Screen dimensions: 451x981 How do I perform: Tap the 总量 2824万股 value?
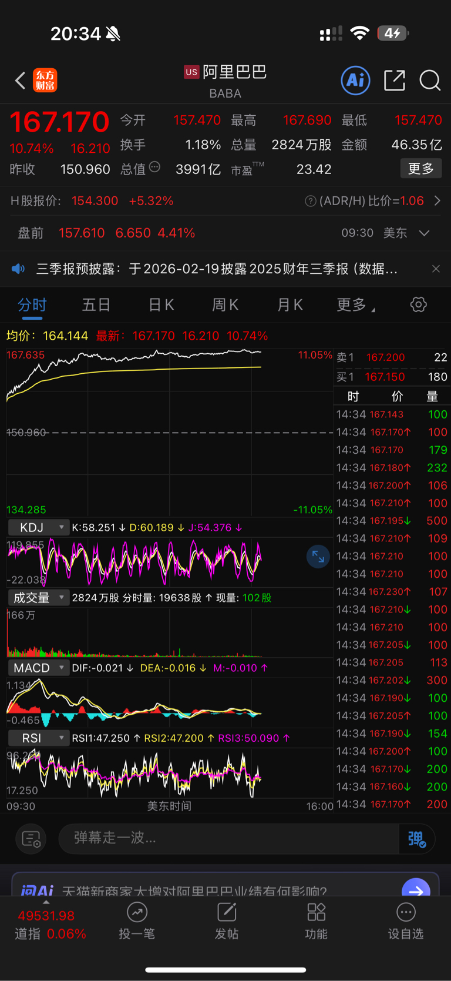coord(302,145)
